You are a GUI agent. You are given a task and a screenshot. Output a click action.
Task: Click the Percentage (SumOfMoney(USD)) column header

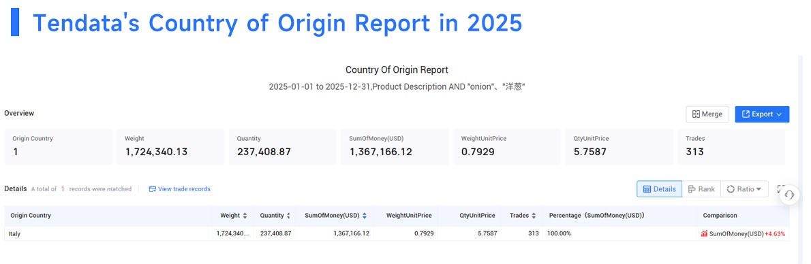[596, 216]
